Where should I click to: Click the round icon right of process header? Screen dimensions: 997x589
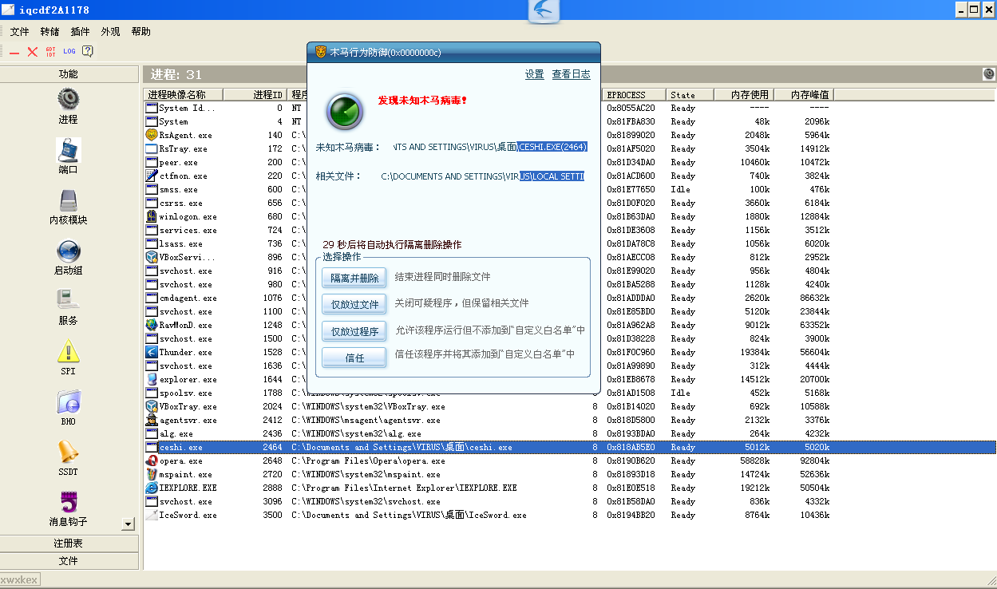point(989,74)
